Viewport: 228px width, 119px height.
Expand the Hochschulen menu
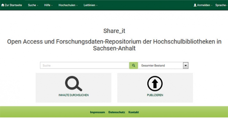tap(68, 5)
